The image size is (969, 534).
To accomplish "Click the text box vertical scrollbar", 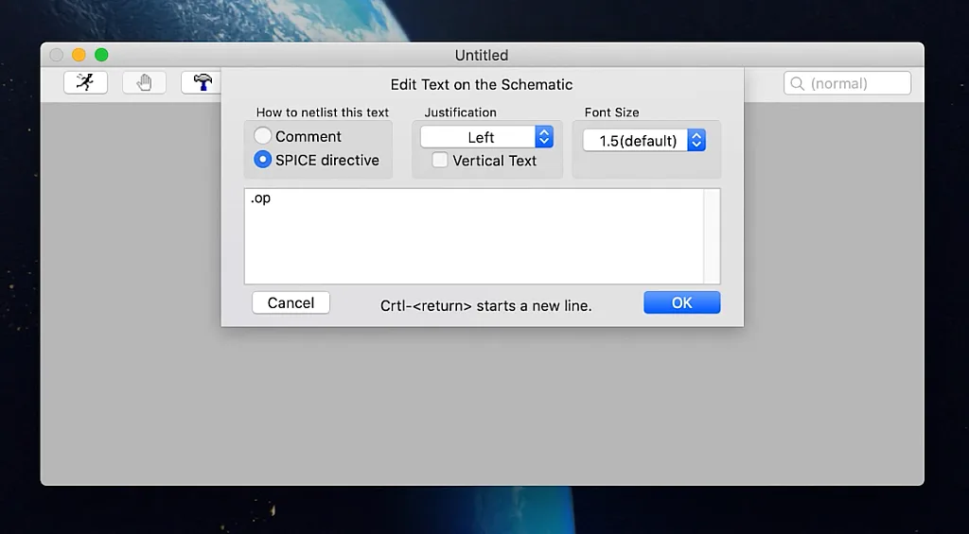I will [x=712, y=235].
